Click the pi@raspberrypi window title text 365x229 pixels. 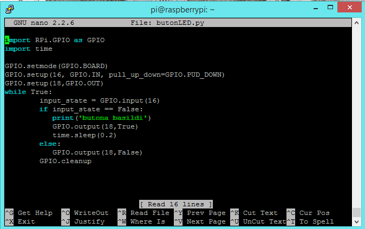[x=182, y=10]
